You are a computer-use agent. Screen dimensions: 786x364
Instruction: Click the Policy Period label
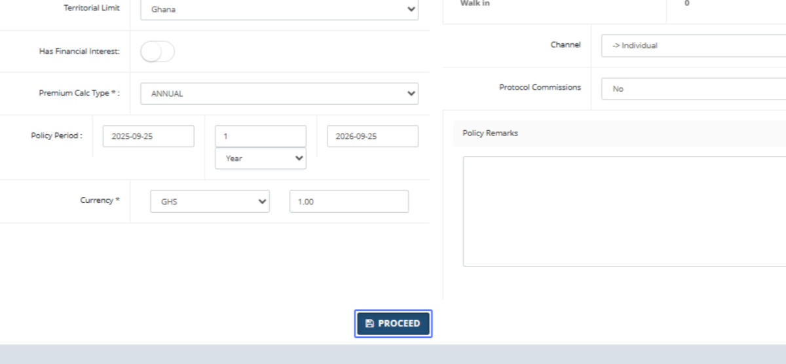[x=56, y=136]
